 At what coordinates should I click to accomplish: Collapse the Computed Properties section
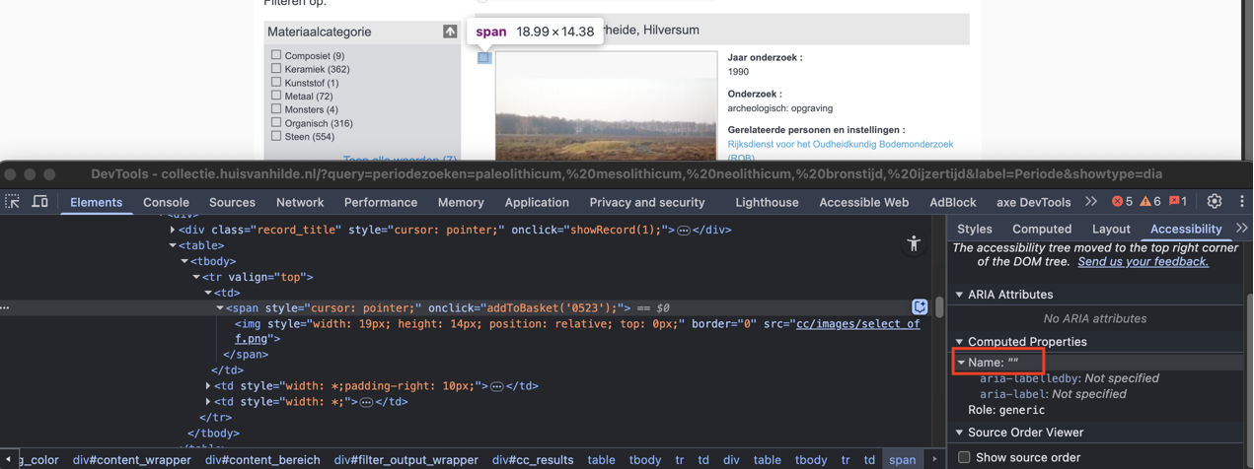coord(959,342)
